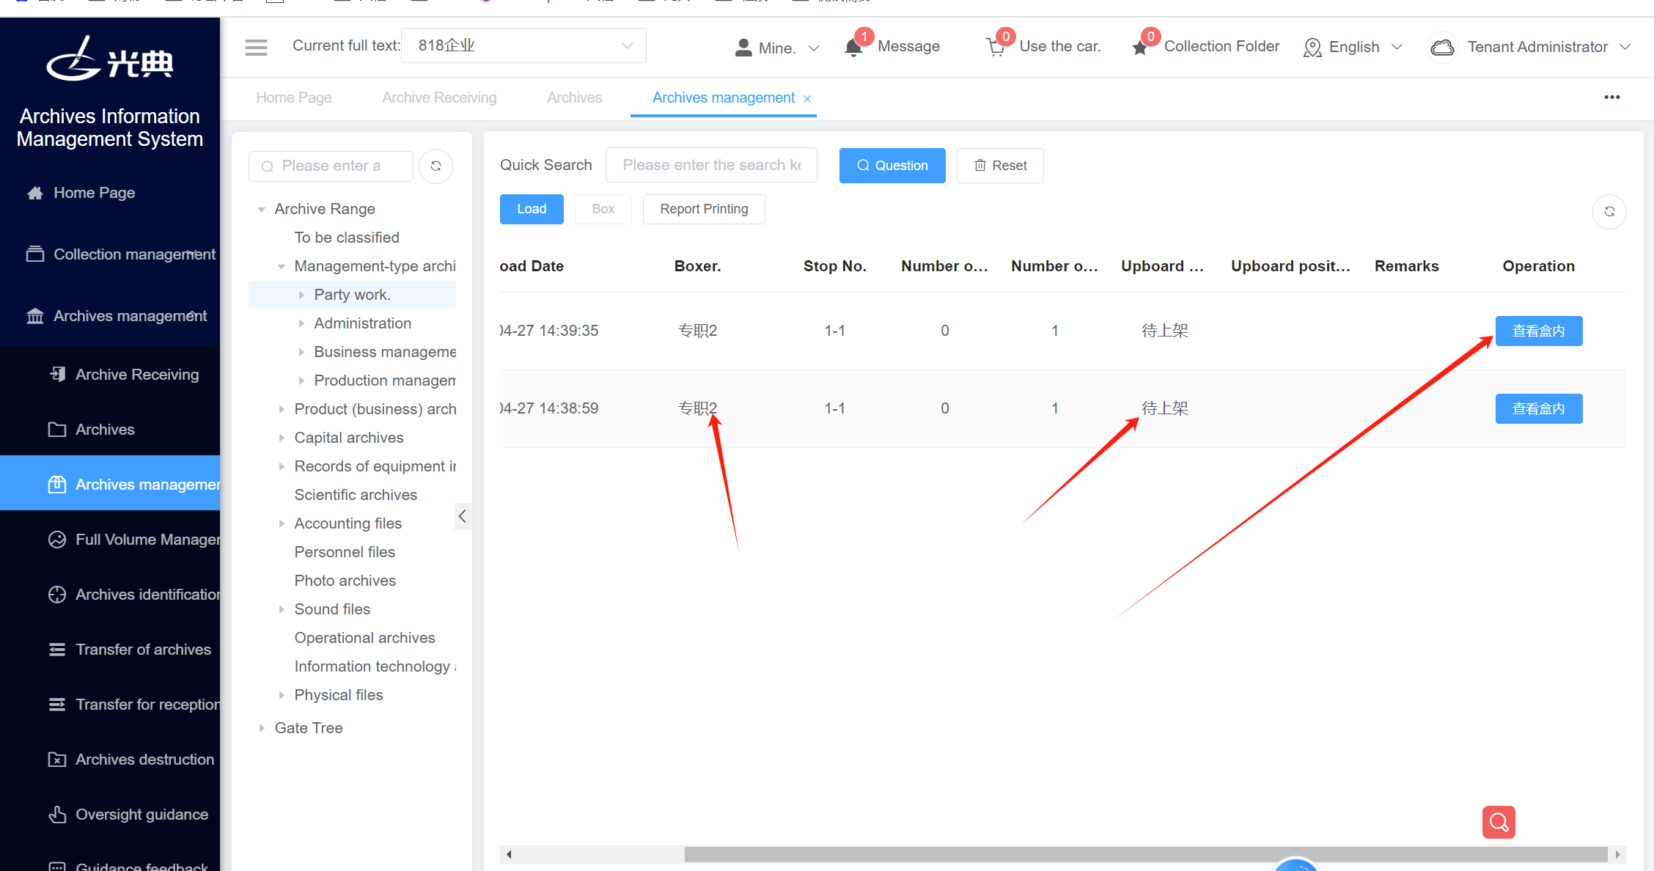The height and width of the screenshot is (871, 1654).
Task: Click the Transfer for reception sidebar icon
Action: coord(57,705)
